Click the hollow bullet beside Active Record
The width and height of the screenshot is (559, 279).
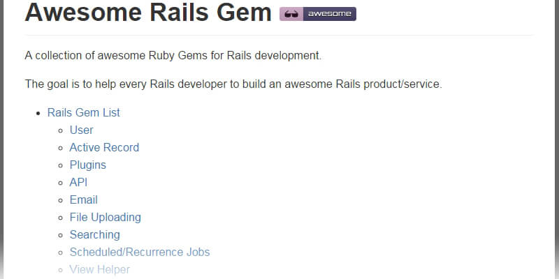tap(60, 148)
